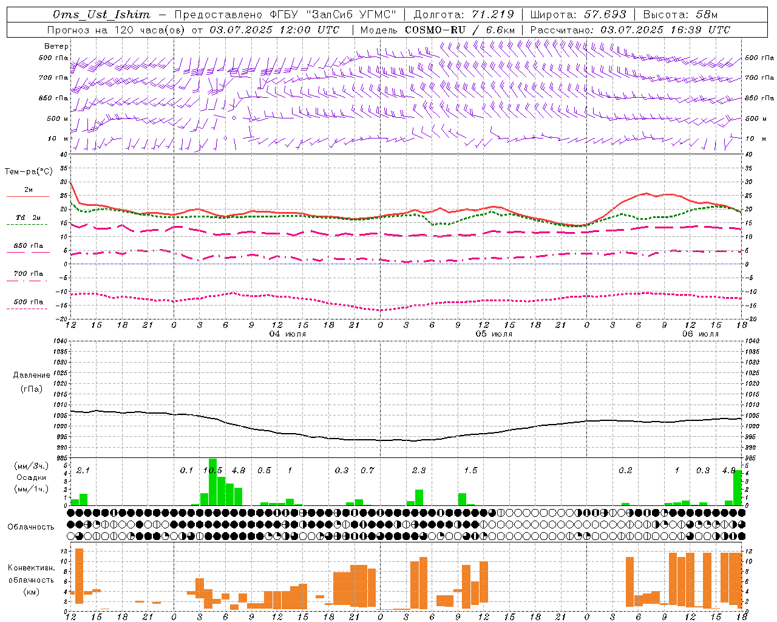Click the 2.1 precipitation total value
Image resolution: width=777 pixels, height=622 pixels.
click(83, 470)
